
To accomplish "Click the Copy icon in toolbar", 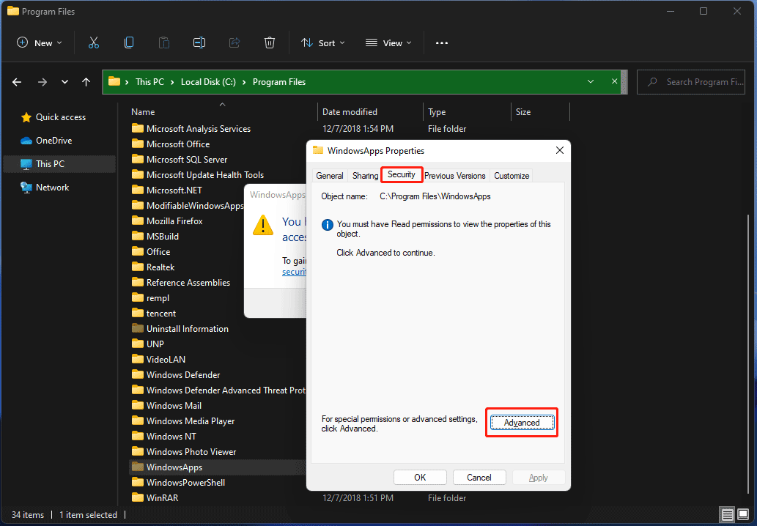I will click(x=129, y=43).
